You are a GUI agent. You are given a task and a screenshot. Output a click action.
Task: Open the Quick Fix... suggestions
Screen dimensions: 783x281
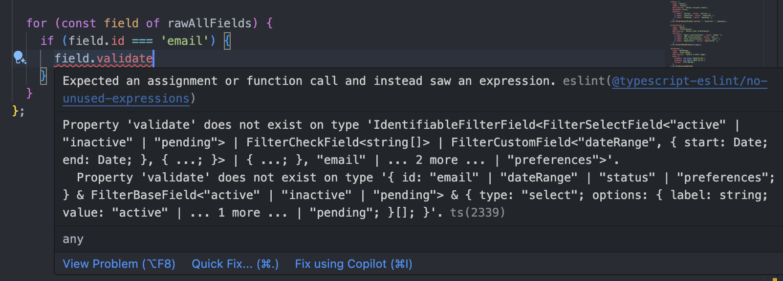pos(235,264)
